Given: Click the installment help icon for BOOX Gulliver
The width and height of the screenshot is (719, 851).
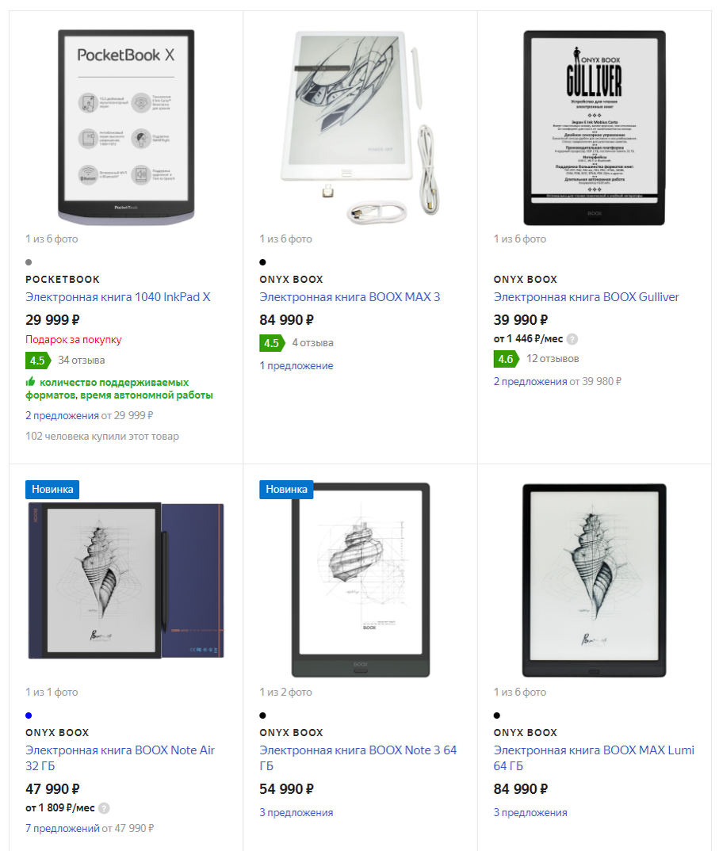Looking at the screenshot, I should click(572, 339).
